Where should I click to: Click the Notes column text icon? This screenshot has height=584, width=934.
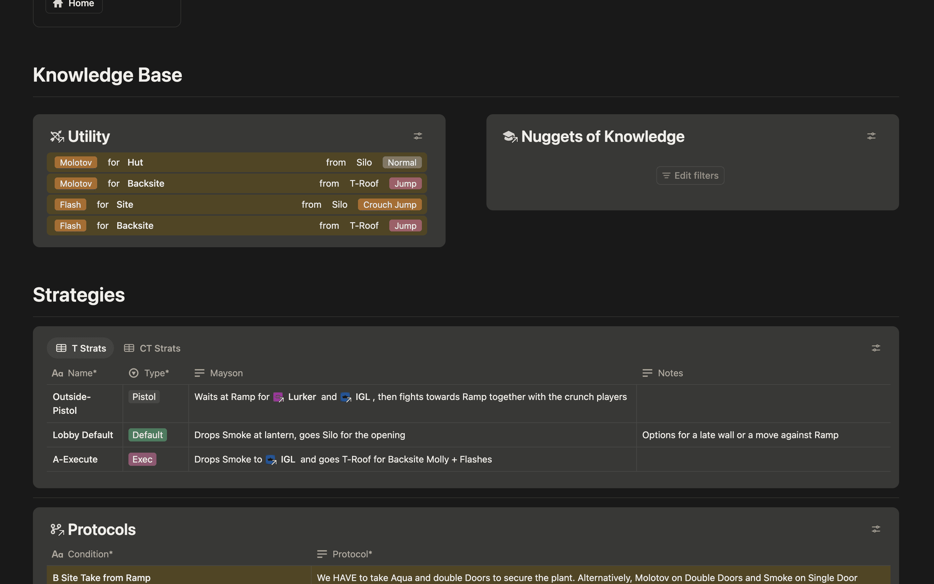[647, 373]
